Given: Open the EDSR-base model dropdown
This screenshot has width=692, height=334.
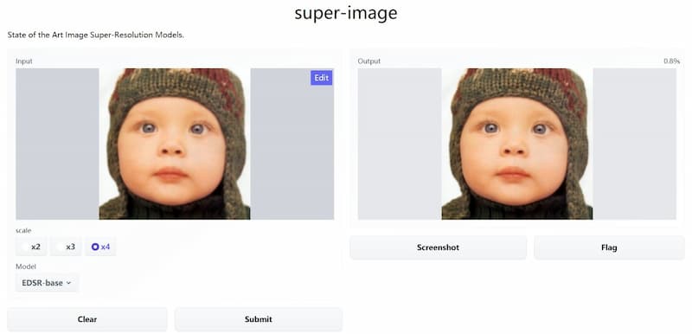Looking at the screenshot, I should click(x=47, y=283).
